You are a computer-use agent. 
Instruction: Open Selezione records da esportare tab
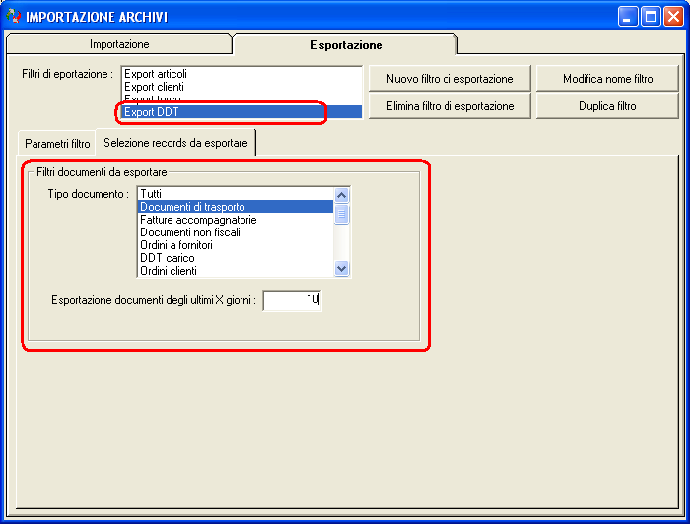(x=175, y=143)
